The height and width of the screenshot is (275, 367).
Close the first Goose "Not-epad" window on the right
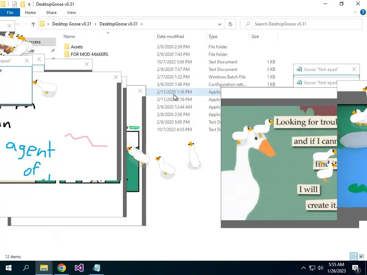[354, 69]
